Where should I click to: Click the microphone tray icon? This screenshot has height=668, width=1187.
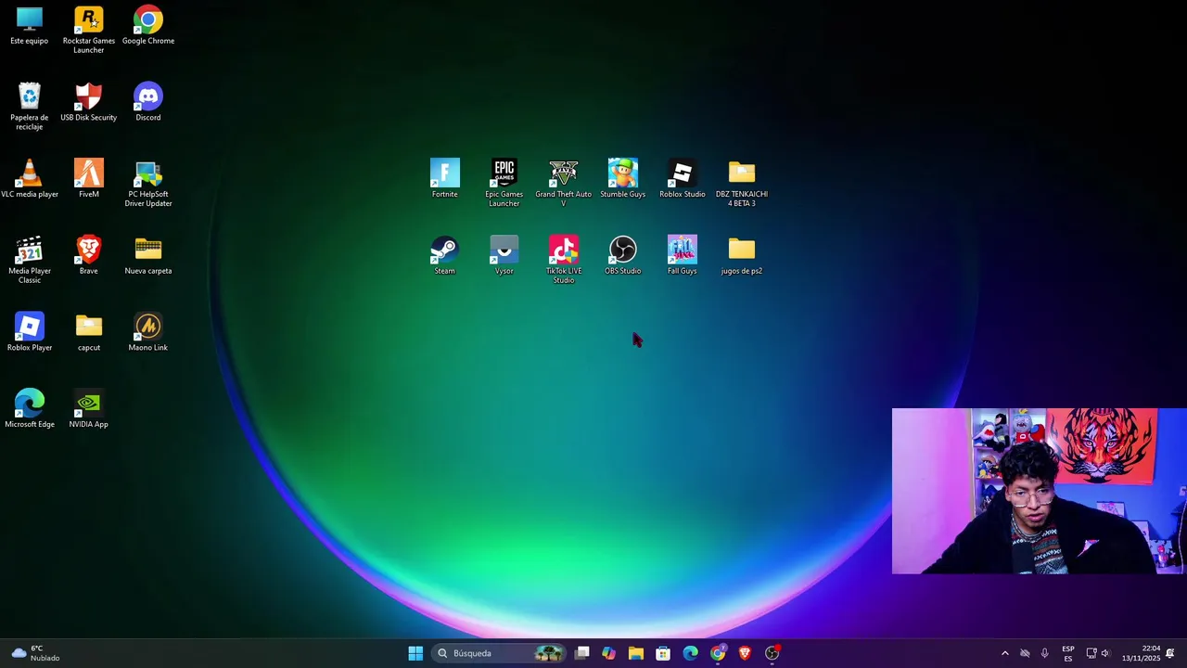pyautogui.click(x=1045, y=653)
